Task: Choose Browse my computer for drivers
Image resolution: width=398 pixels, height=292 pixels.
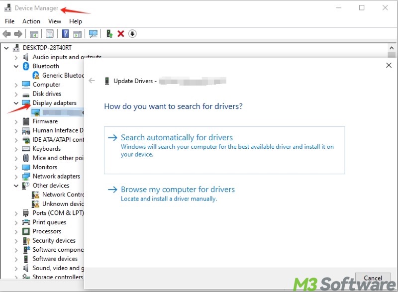Action: pos(178,190)
